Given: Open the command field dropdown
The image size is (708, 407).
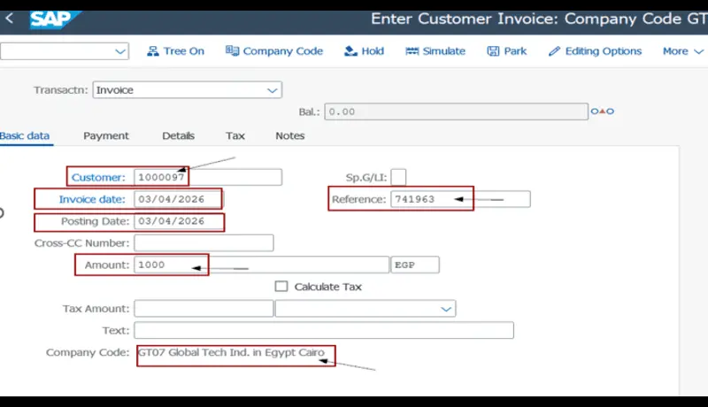Looking at the screenshot, I should point(119,51).
